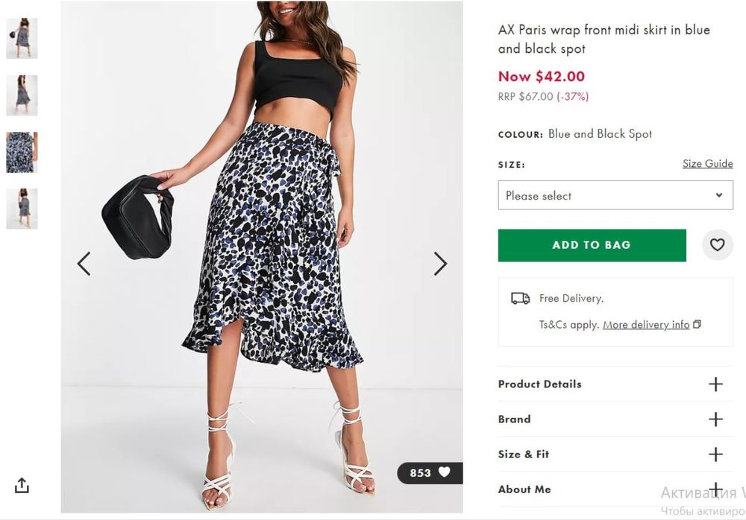Click the delivery truck icon
The height and width of the screenshot is (520, 746).
tap(520, 298)
